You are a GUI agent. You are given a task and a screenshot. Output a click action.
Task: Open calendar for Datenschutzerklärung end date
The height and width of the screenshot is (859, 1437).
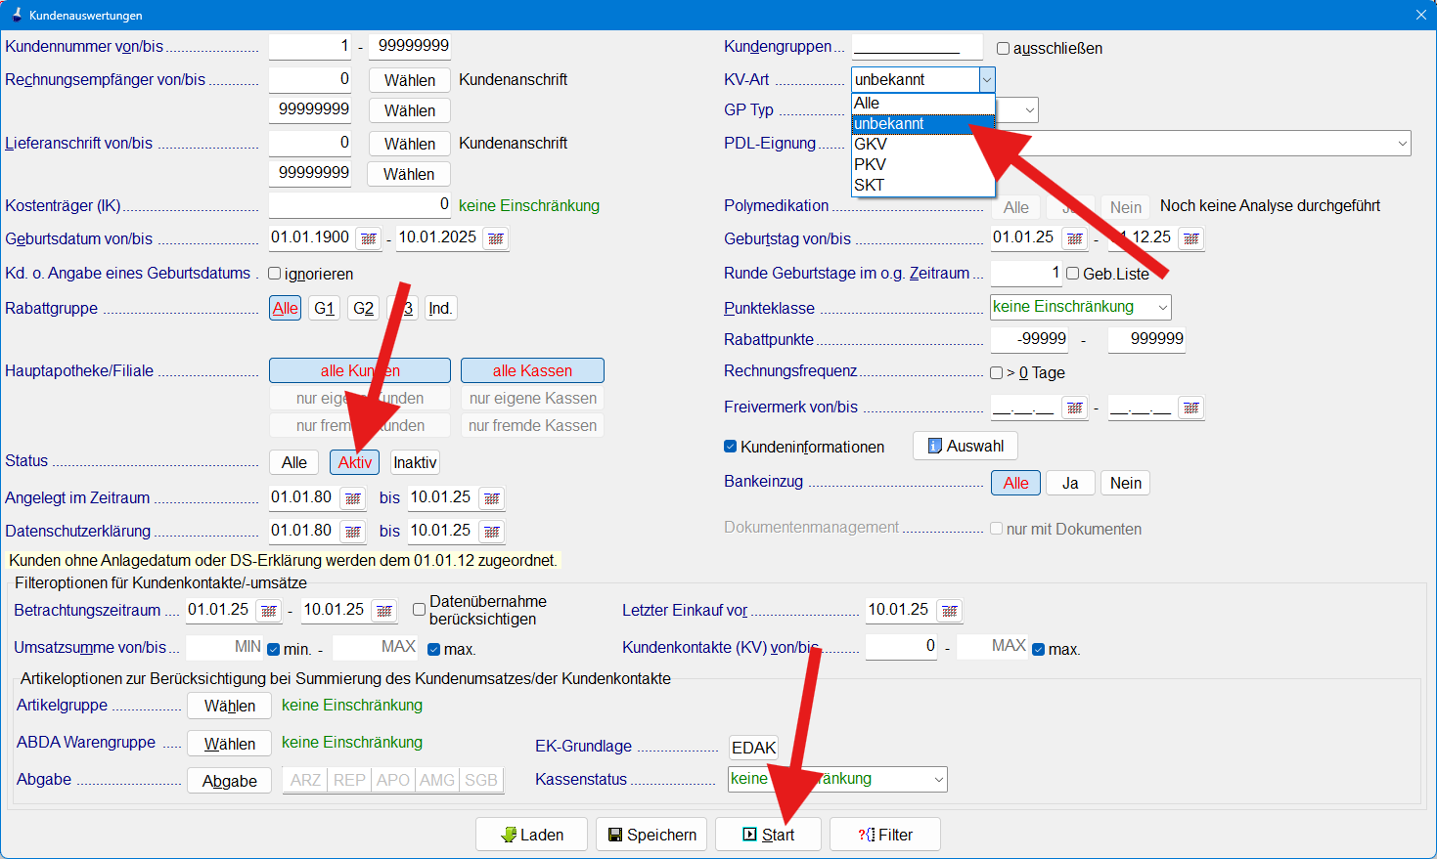point(492,532)
